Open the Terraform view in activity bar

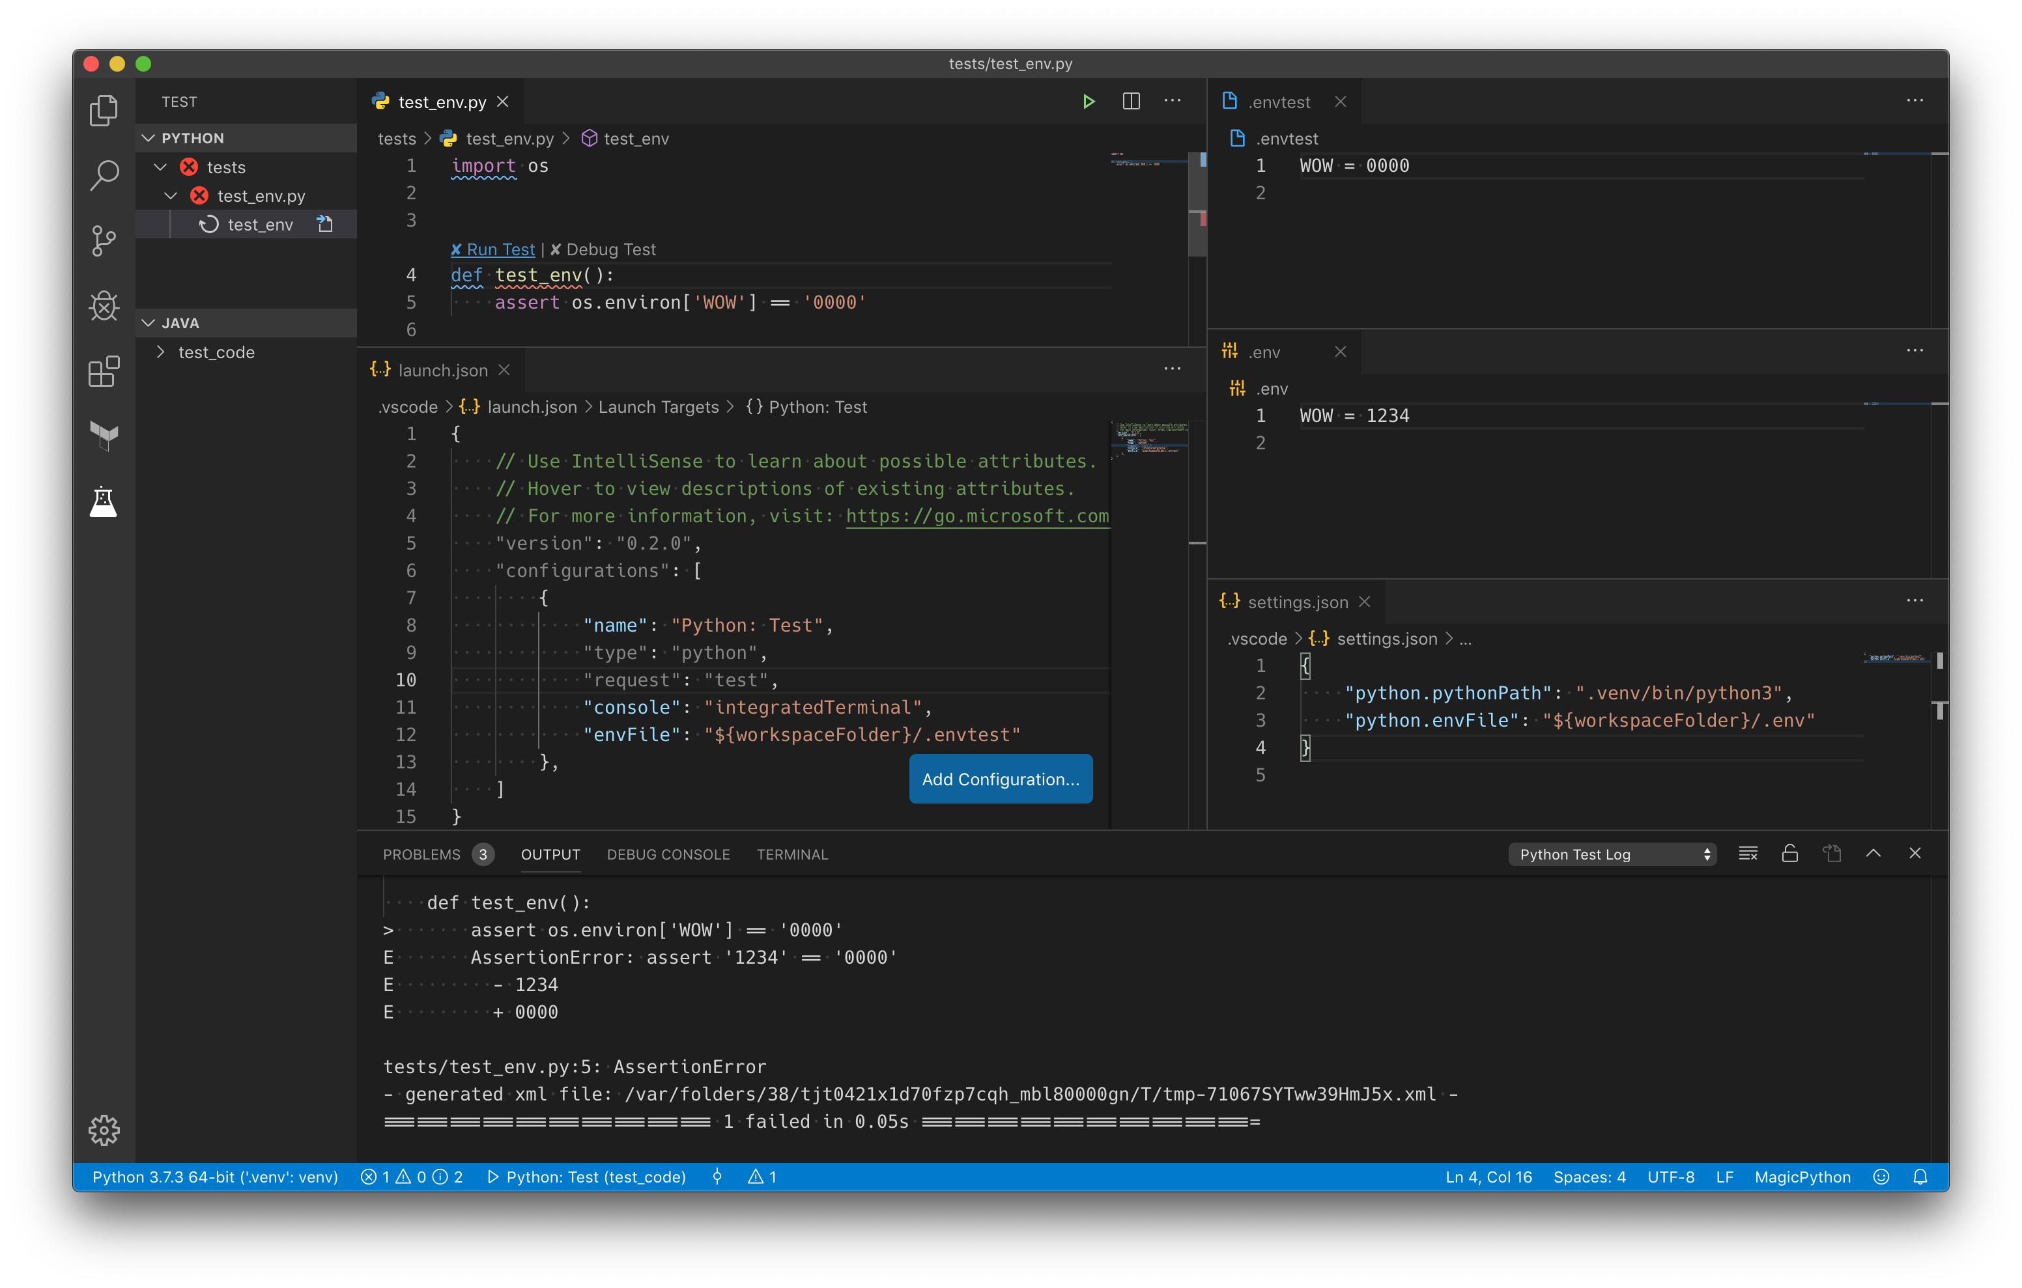tap(104, 436)
